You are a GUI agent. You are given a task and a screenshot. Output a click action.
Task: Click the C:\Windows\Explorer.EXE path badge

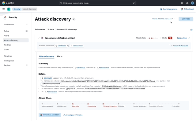click(x=51, y=84)
